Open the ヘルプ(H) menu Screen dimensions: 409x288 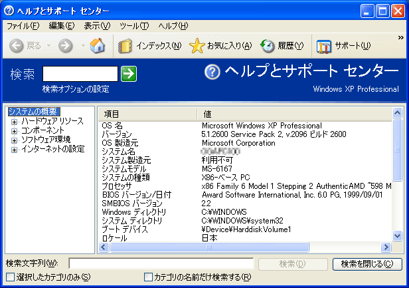(173, 26)
